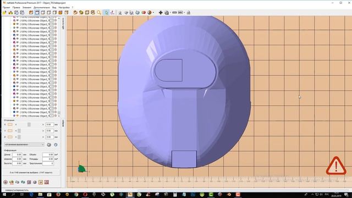
Task: Click the flat ruler measuring icon in the toolbar
Action: pos(174,13)
